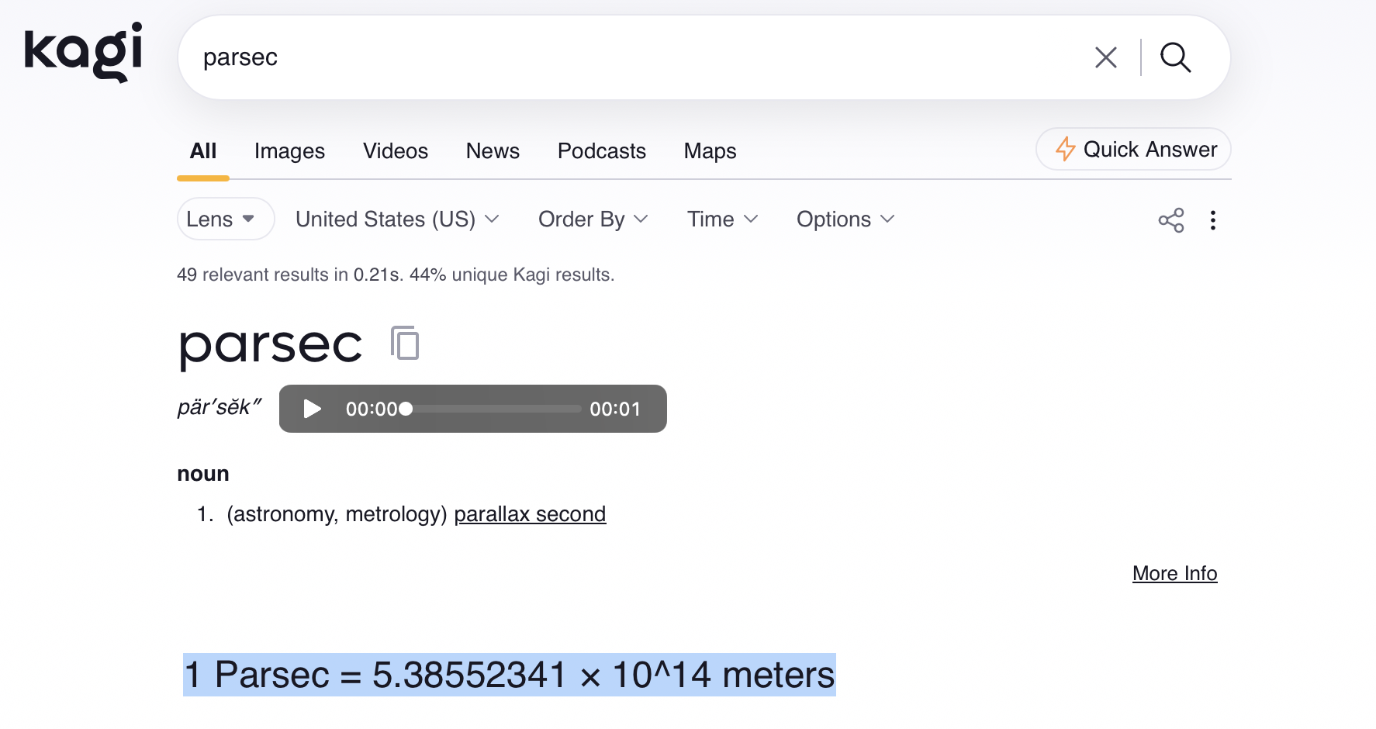
Task: Click the 00:01 audio duration text
Action: (615, 409)
